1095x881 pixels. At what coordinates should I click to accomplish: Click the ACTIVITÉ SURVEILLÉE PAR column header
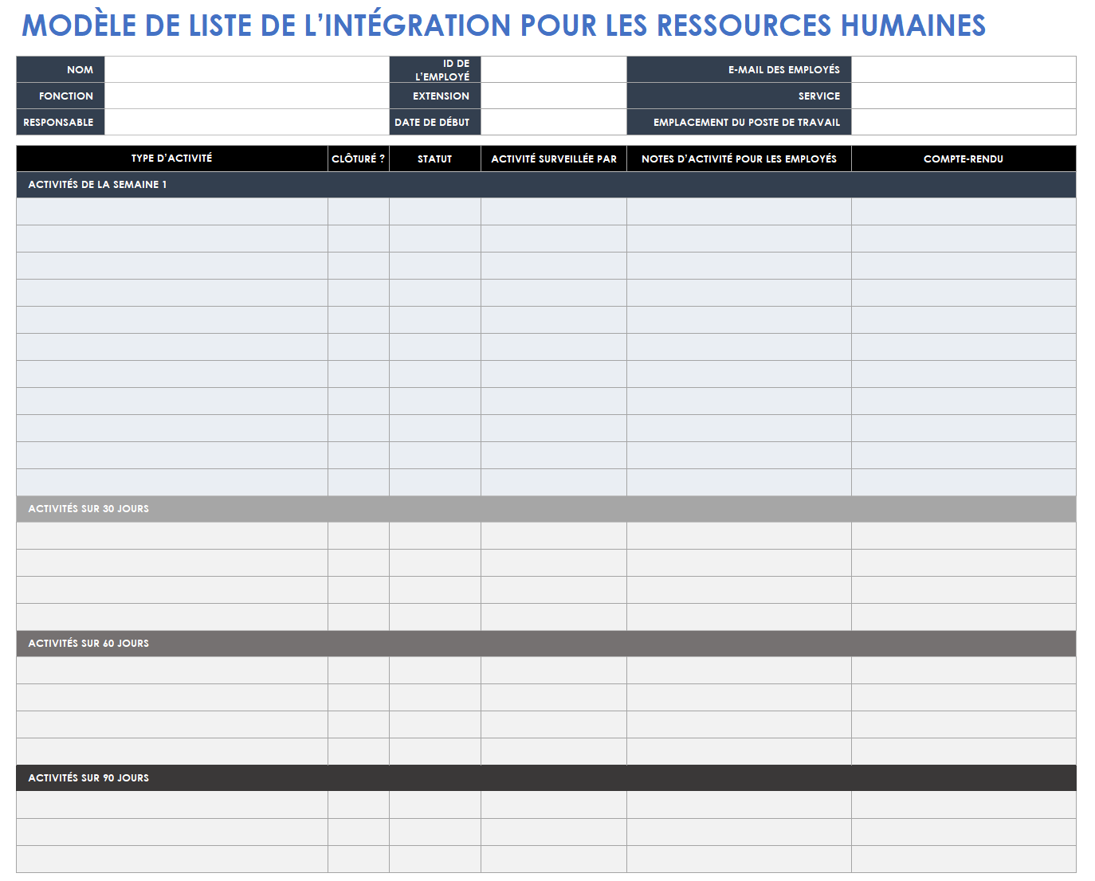click(554, 159)
